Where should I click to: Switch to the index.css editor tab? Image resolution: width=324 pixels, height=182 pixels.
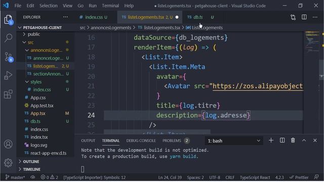pyautogui.click(x=93, y=17)
